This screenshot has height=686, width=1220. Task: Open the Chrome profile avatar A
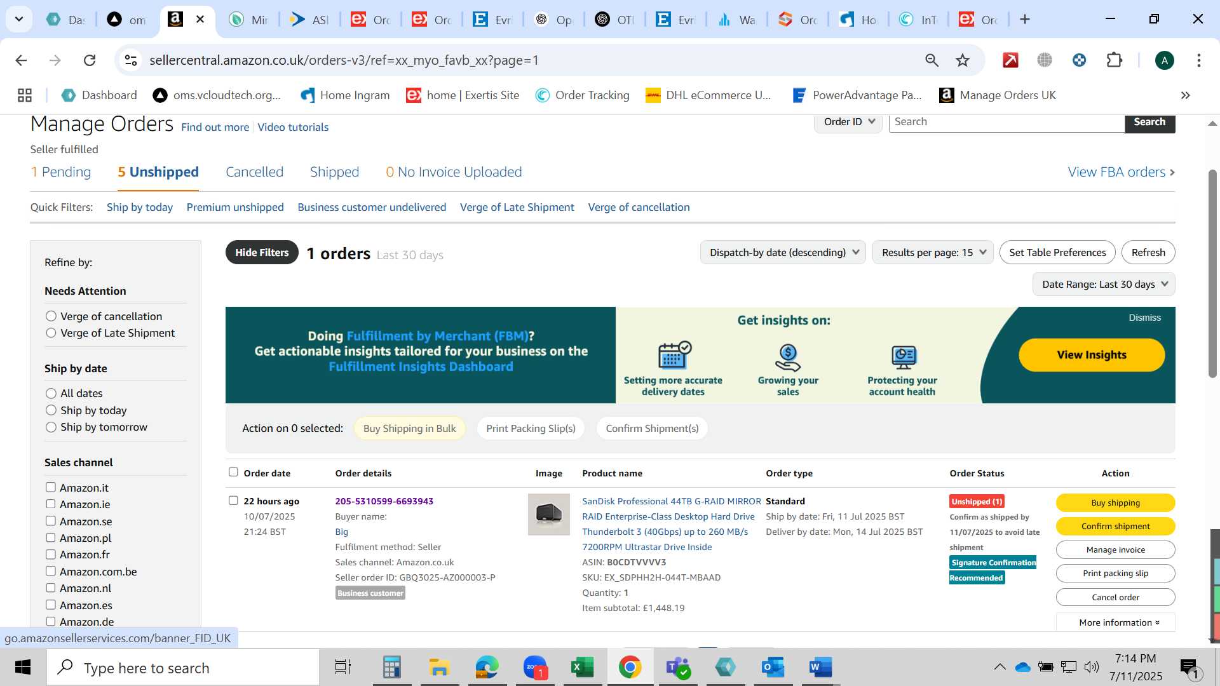click(x=1164, y=60)
